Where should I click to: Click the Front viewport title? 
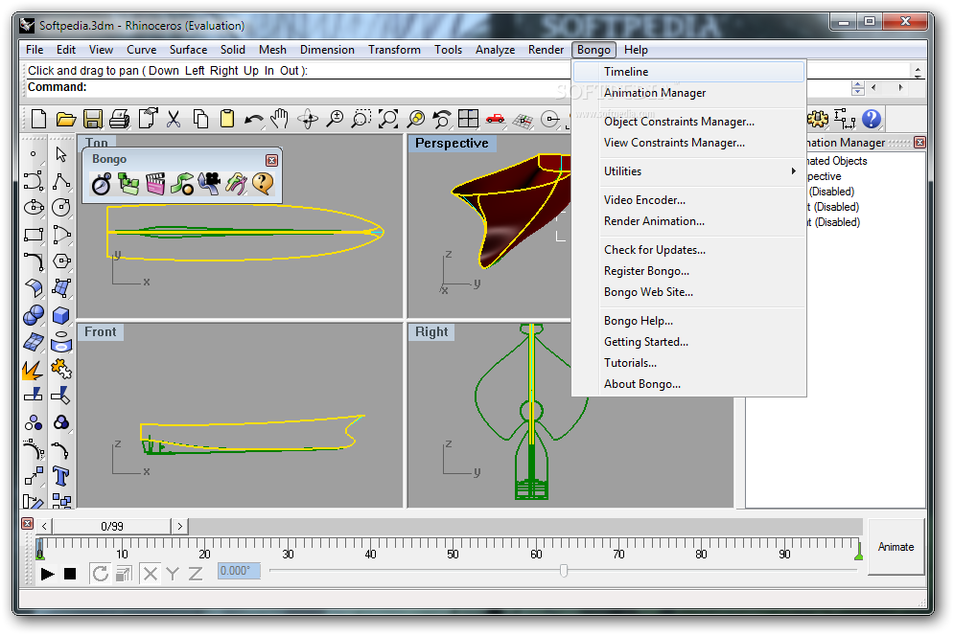[x=101, y=332]
